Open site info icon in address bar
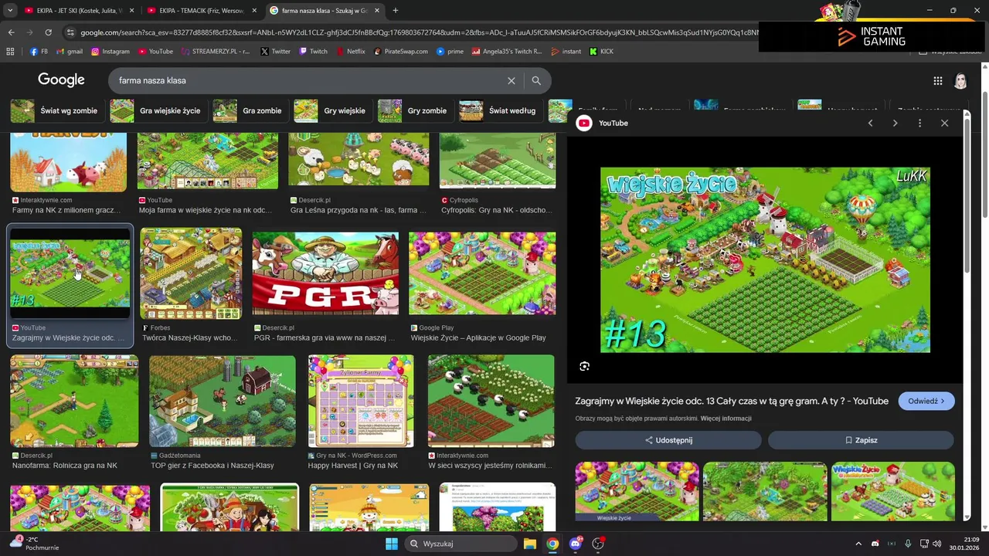Screen dimensions: 989x556 point(70,32)
